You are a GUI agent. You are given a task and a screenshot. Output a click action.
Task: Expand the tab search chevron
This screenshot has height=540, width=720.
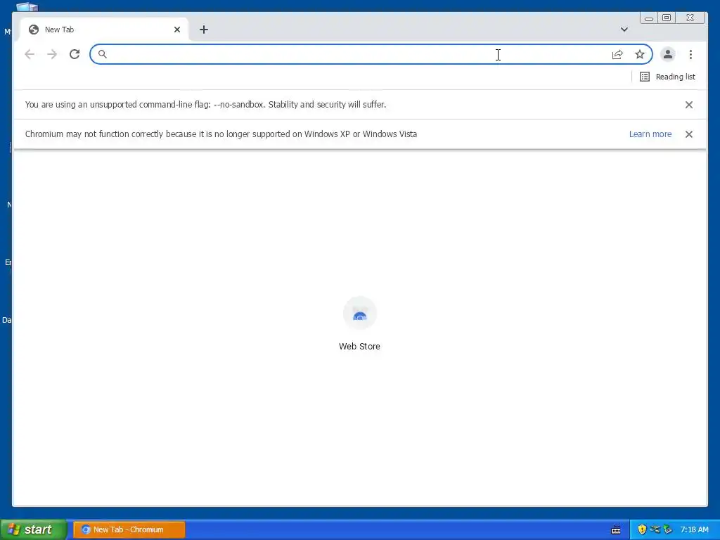click(624, 30)
